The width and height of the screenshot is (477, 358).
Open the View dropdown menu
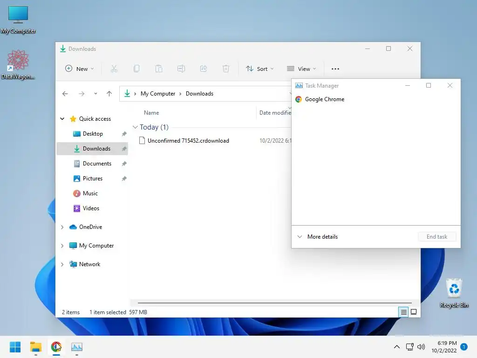pyautogui.click(x=301, y=69)
